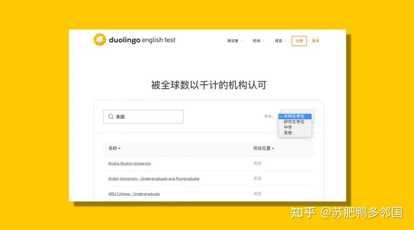Open the 语言 language selector
Viewport: 414px width, 230px height.
click(x=280, y=41)
